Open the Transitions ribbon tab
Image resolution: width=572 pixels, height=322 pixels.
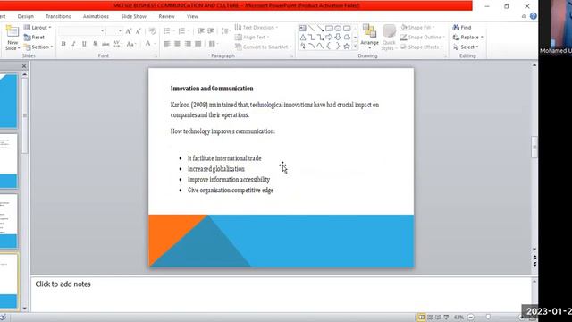click(58, 16)
